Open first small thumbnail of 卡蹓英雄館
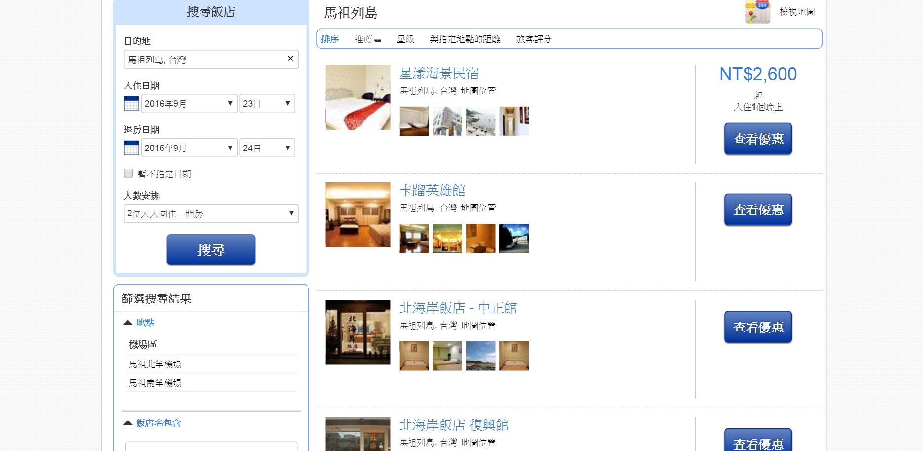This screenshot has height=451, width=923. [414, 239]
